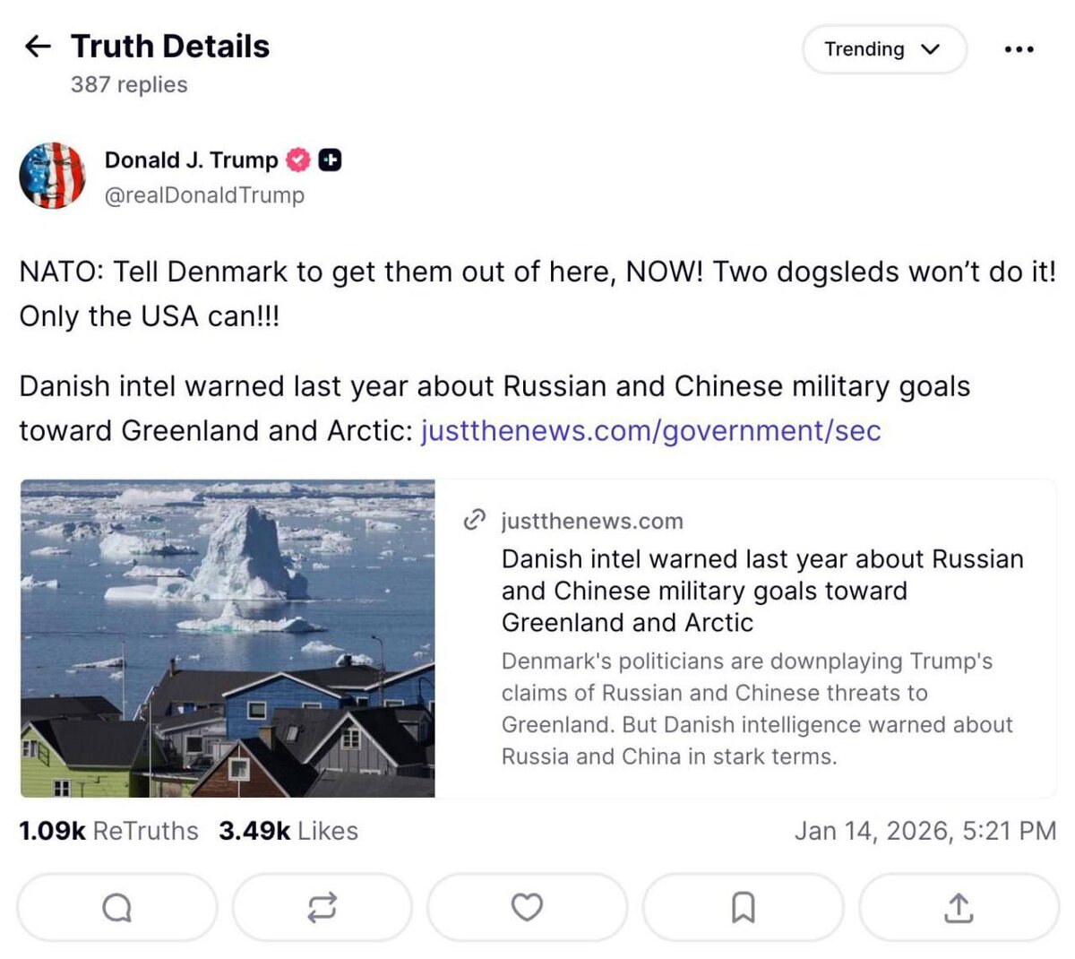Click the black plus badge beside name
The height and width of the screenshot is (959, 1075).
(330, 160)
